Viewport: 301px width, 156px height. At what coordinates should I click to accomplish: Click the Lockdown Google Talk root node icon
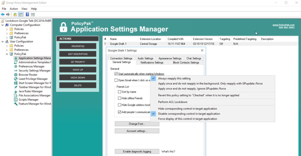pyautogui.click(x=3, y=21)
